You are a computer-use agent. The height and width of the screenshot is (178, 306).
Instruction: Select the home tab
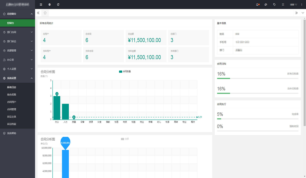[45, 13]
